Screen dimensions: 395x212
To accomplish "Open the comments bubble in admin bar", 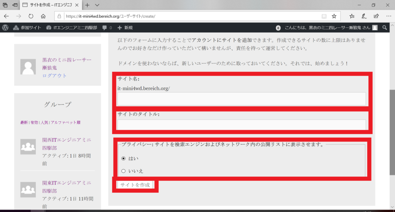I will (107, 28).
